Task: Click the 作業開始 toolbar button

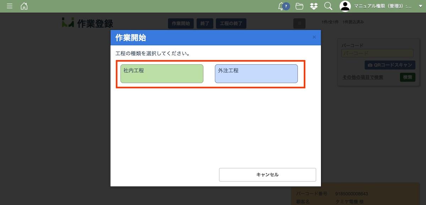Action: pyautogui.click(x=181, y=23)
